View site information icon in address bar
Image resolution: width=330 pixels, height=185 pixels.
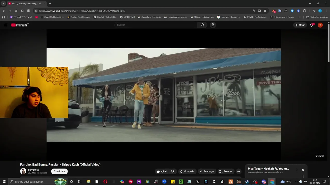point(36,11)
